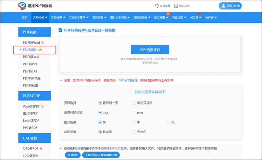Select the 转换每一页 radio option
262x160 pixels.
point(100,103)
